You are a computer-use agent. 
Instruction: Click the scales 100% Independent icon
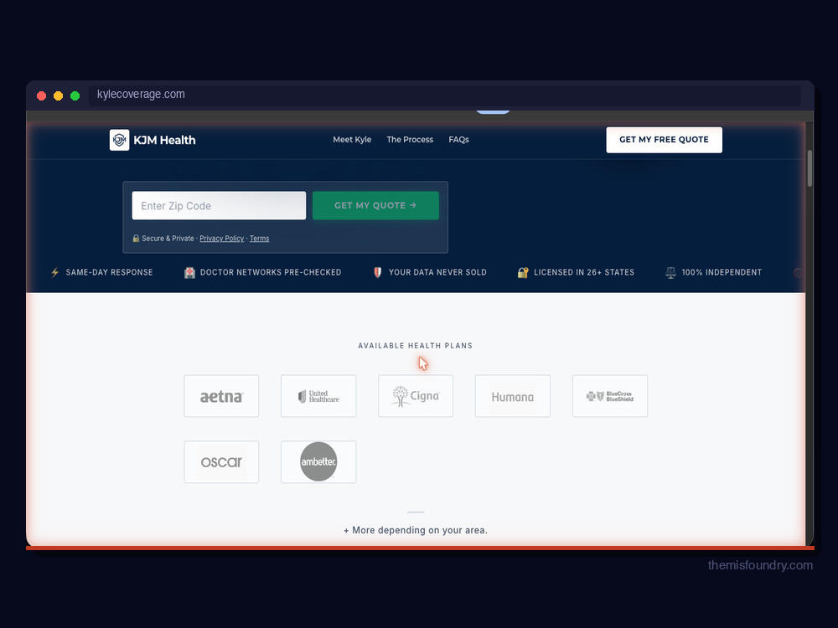coord(670,272)
